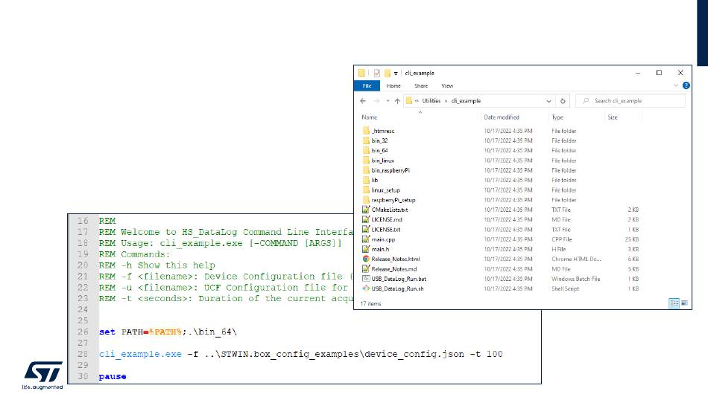The width and height of the screenshot is (708, 397).
Task: Select the raspberryPi_setup folder icon
Action: 366,200
